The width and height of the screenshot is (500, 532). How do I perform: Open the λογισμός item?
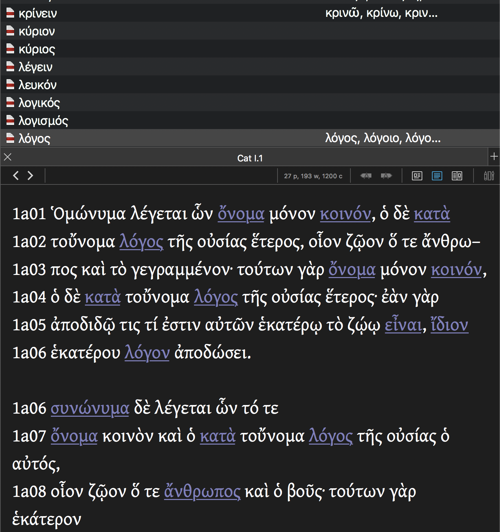pos(43,120)
